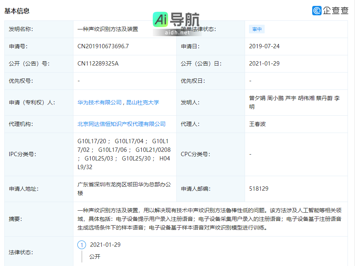Click the 2021-01-29 date in the 法律状态 timeline
The height and width of the screenshot is (266, 355).
(x=105, y=245)
